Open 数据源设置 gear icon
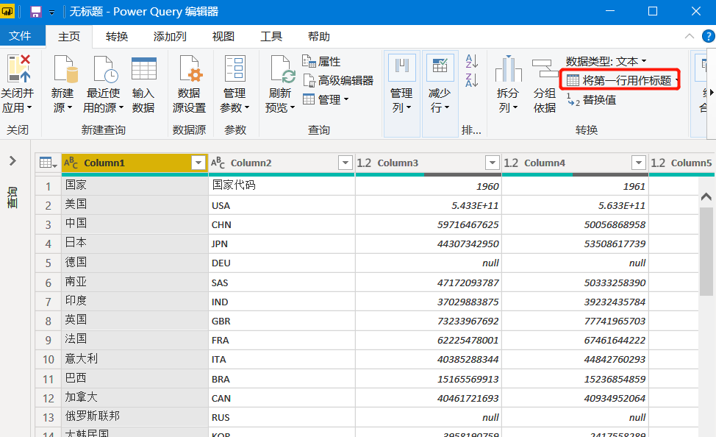Screen dimensions: 716x437 pos(190,69)
